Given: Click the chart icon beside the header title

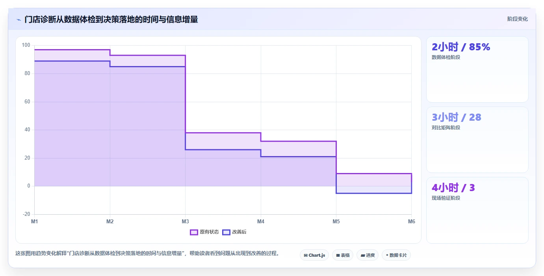Looking at the screenshot, I should pos(19,20).
